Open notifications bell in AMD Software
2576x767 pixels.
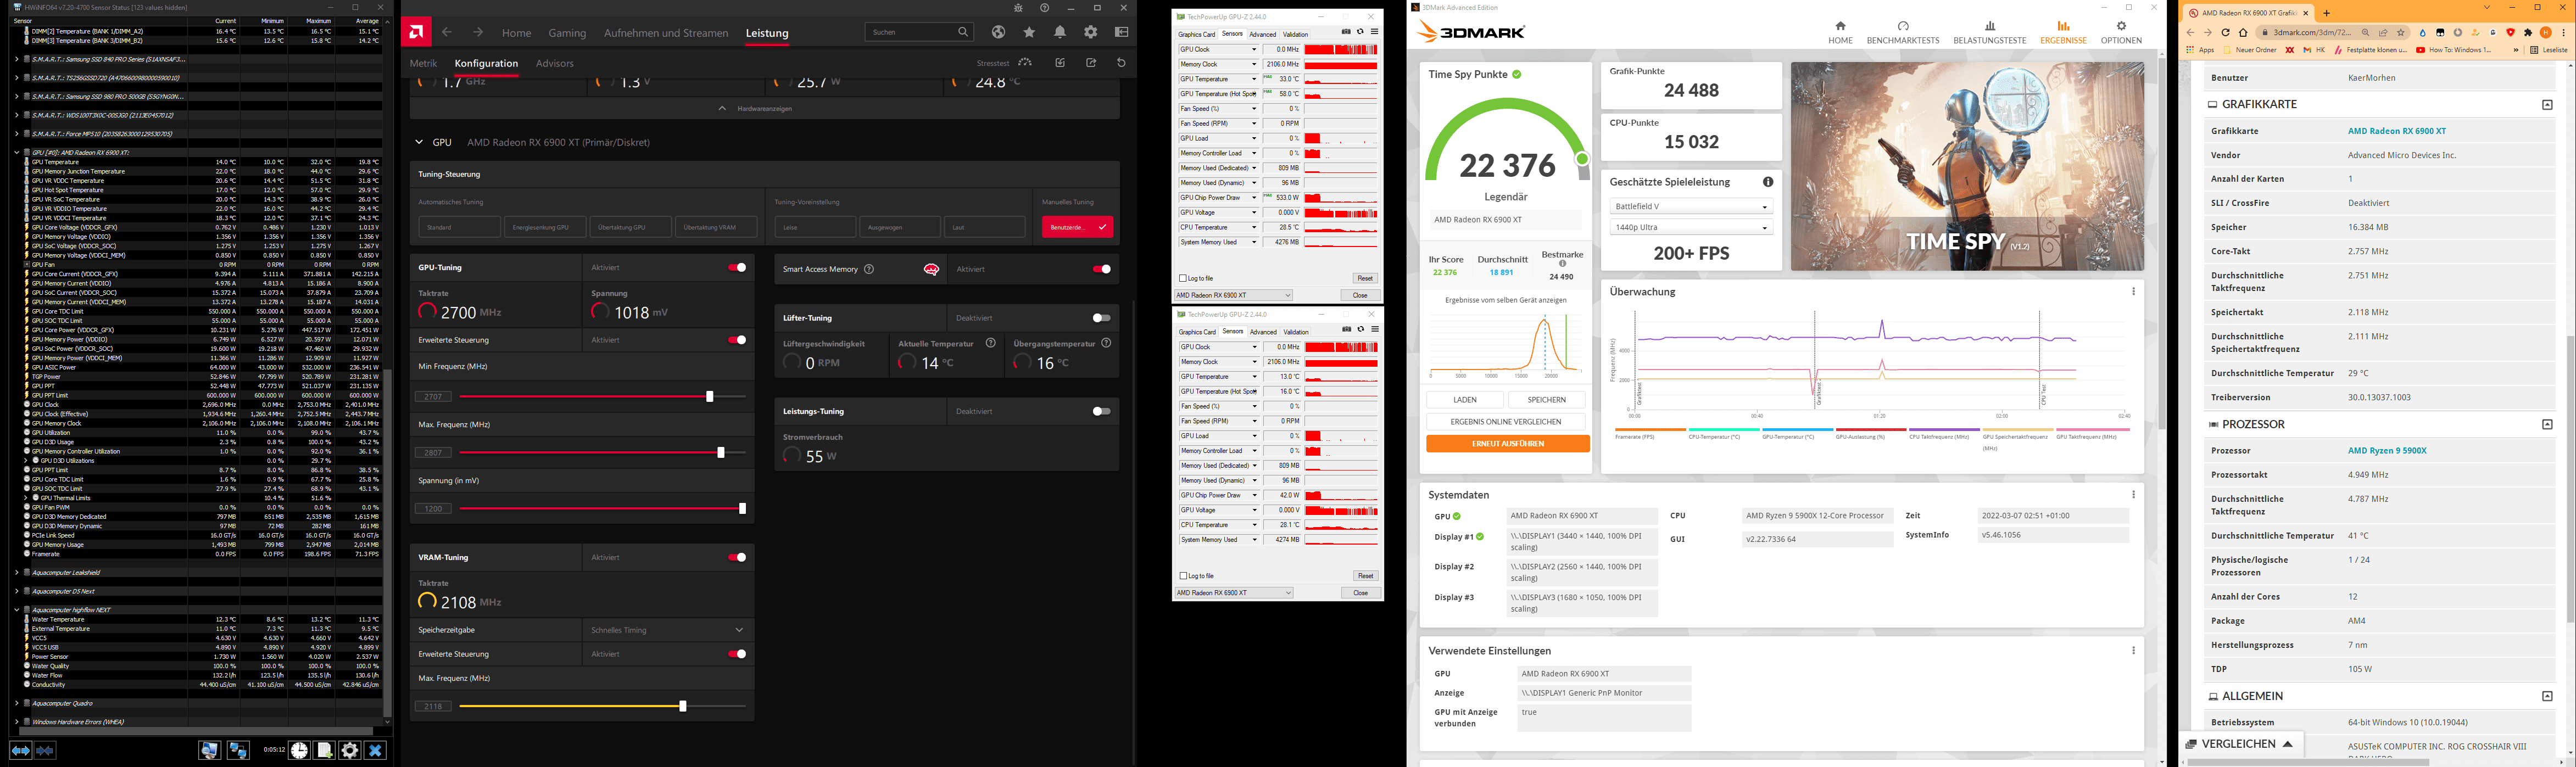[x=1060, y=32]
